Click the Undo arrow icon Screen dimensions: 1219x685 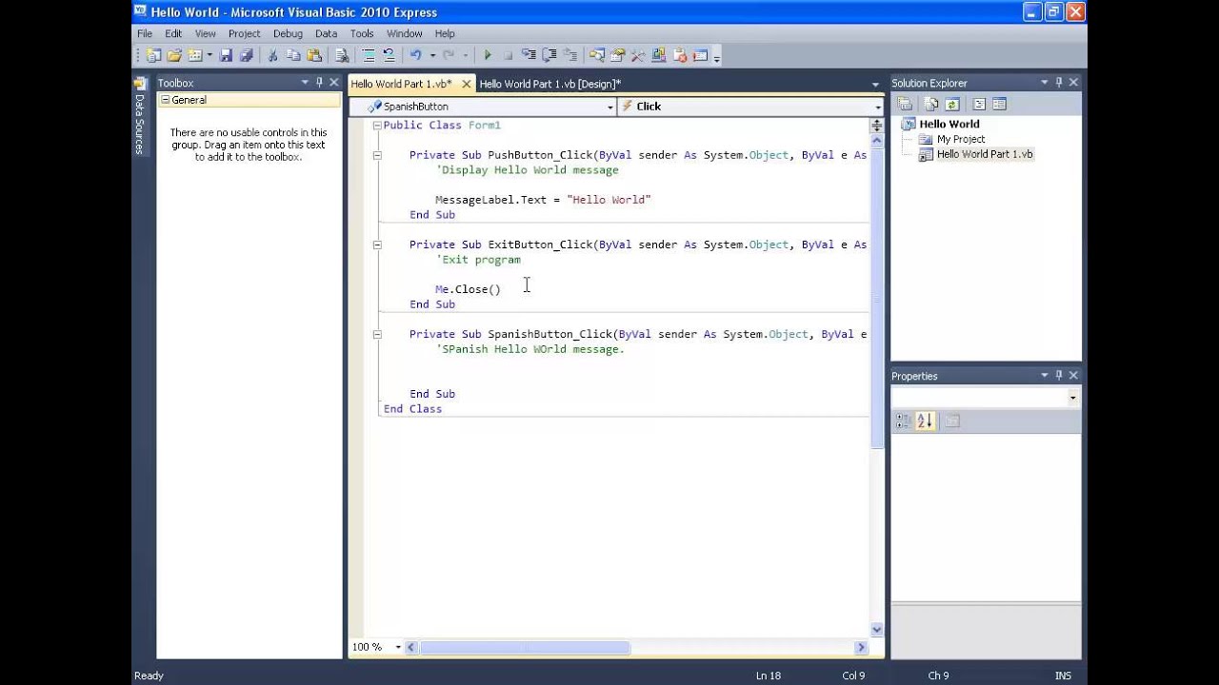click(415, 55)
